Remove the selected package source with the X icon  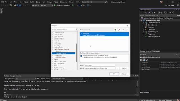119,30
